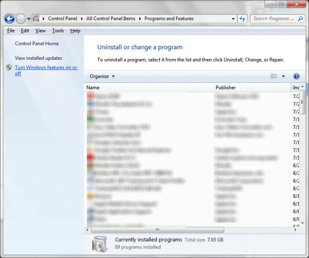Viewport: 309px width, 258px height.
Task: Click the Back navigation arrow button
Action: pyautogui.click(x=9, y=19)
